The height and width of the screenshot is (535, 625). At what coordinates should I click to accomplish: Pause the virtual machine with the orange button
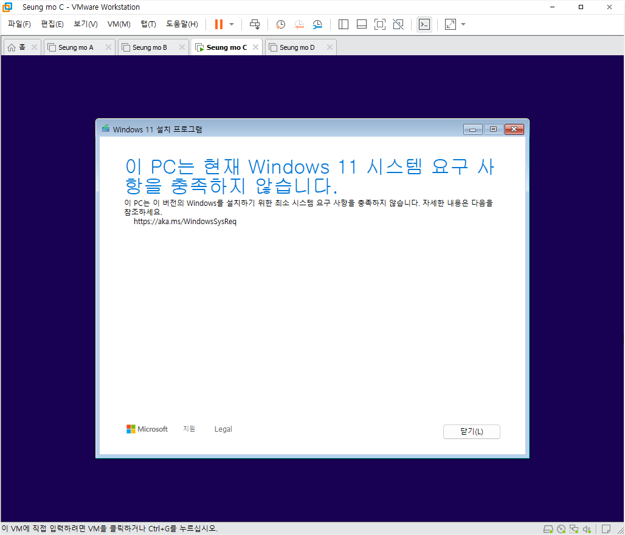pos(219,24)
